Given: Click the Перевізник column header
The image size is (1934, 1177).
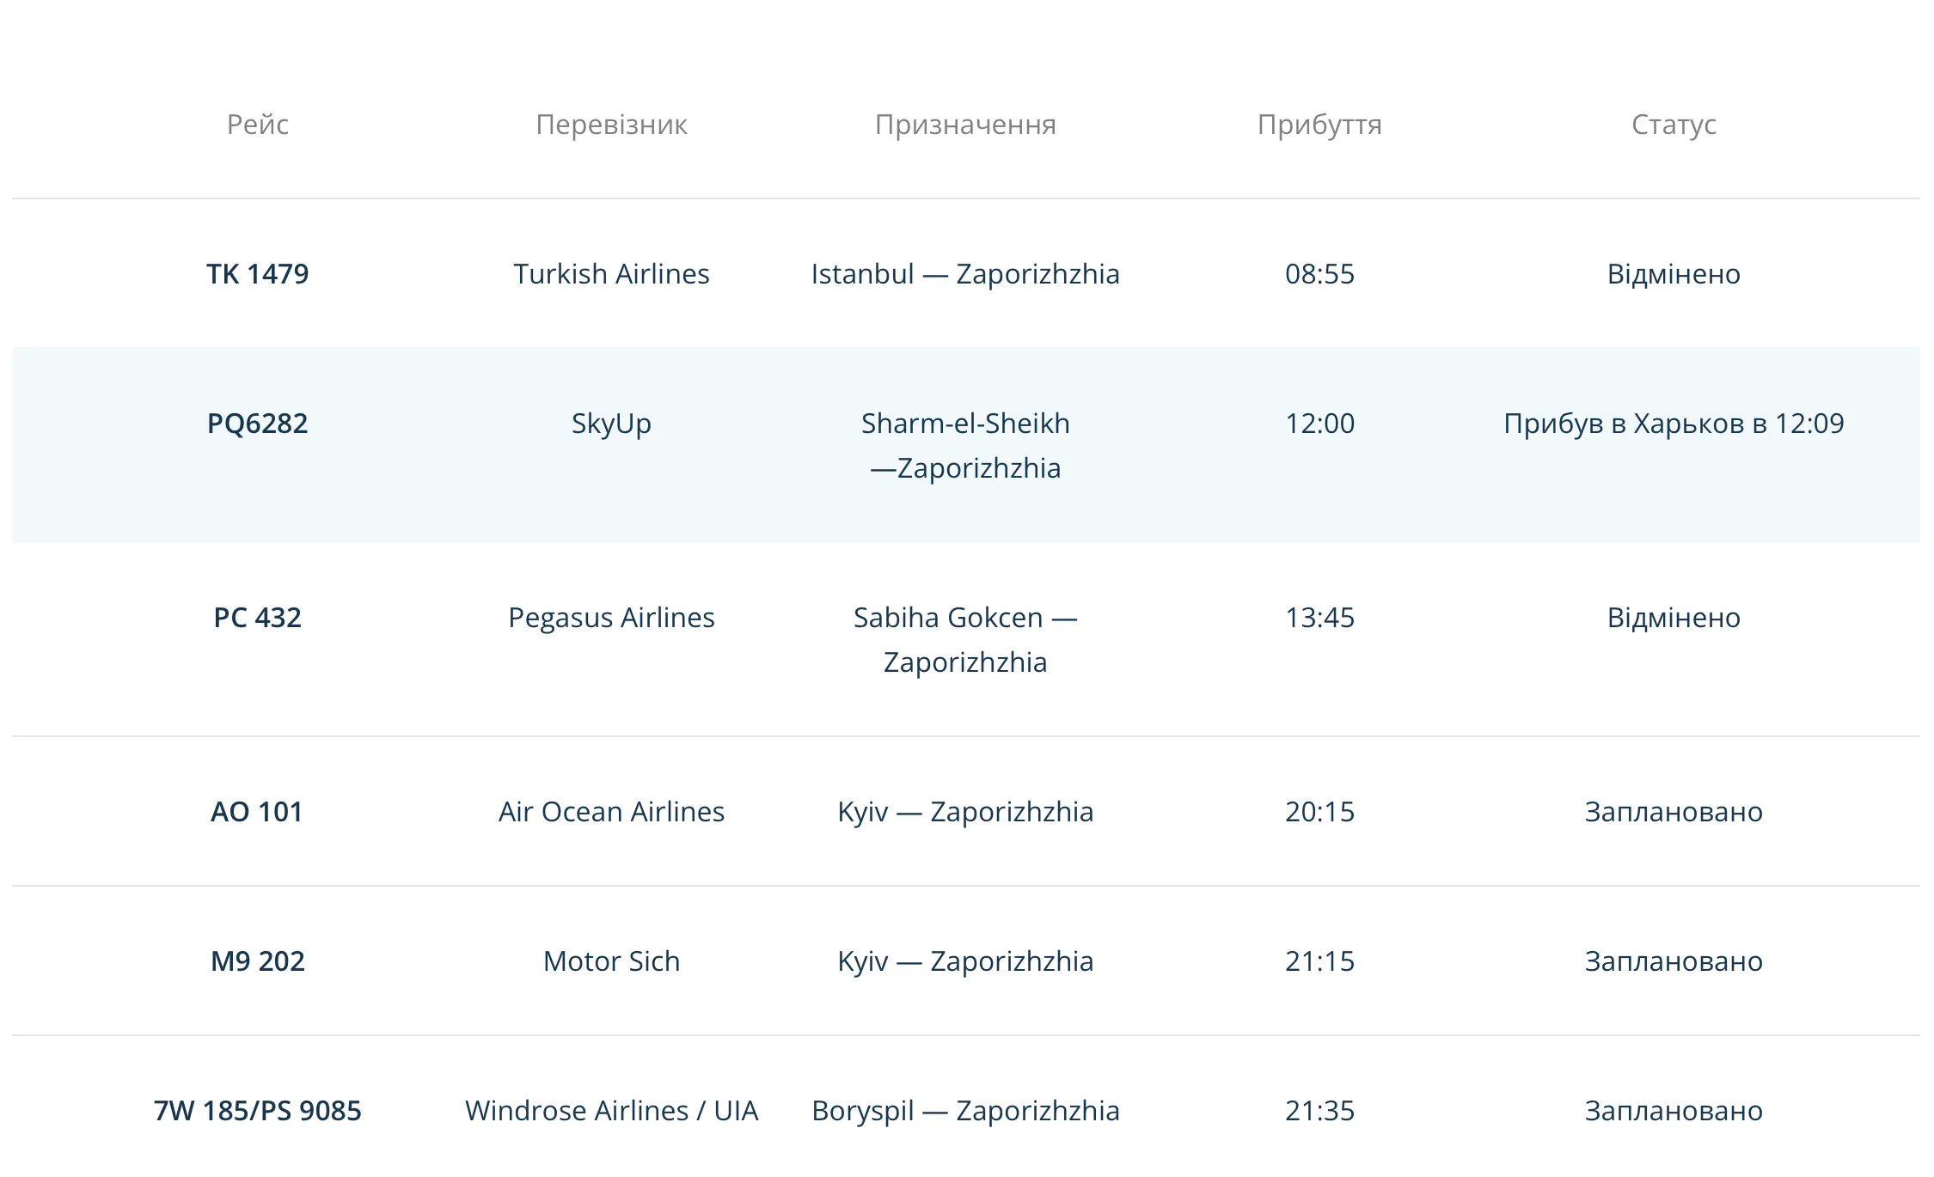Looking at the screenshot, I should click(611, 125).
